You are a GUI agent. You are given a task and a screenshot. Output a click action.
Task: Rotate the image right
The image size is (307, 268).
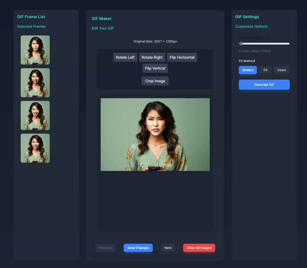click(x=152, y=58)
